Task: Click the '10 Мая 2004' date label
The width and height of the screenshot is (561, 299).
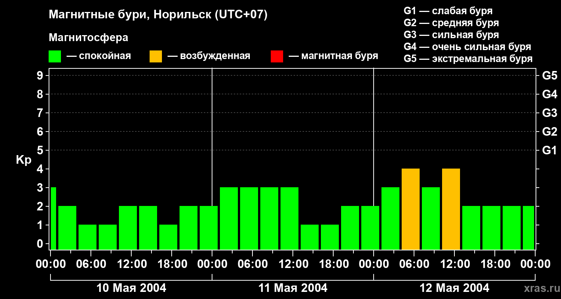Action: [131, 288]
